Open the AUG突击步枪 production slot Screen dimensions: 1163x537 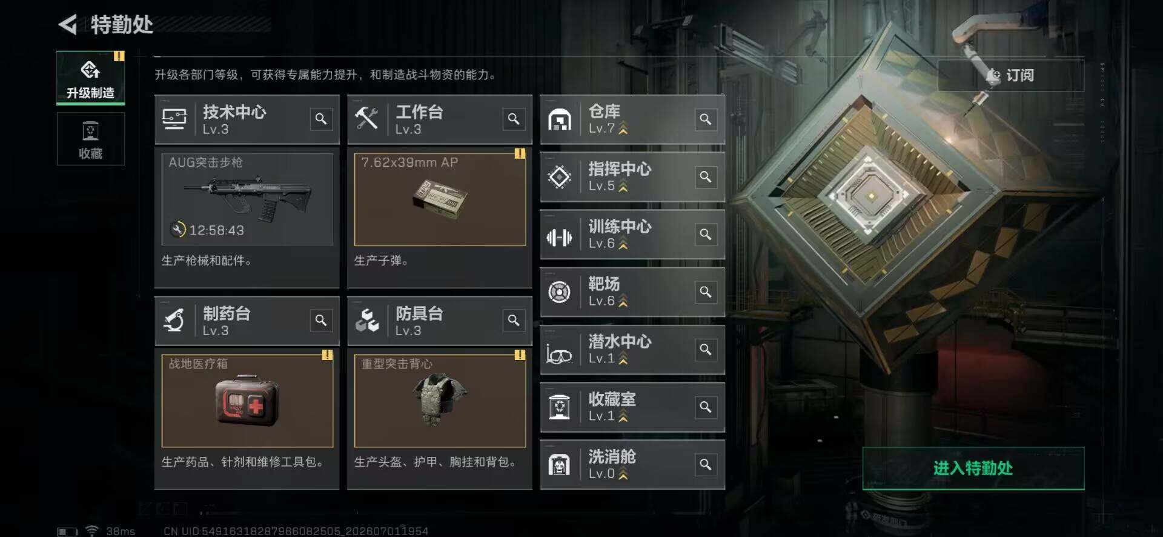click(247, 199)
